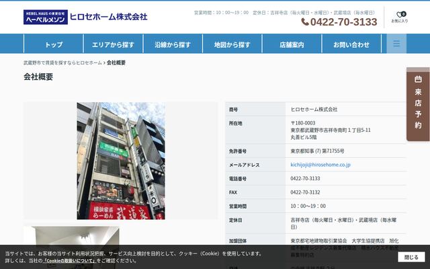Click the license value 東京都知事 (7) 第71755号
The height and width of the screenshot is (269, 430).
tap(317, 151)
